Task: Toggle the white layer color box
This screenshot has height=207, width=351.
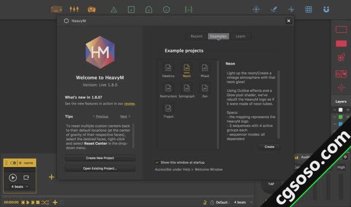Action: point(341,110)
